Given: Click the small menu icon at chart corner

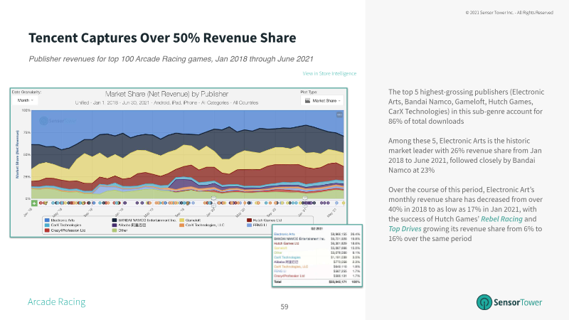Looking at the screenshot, I should (x=339, y=114).
